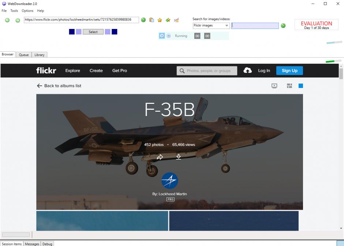Click the light purple square left of Select

[x=79, y=32]
